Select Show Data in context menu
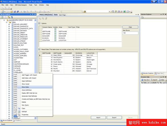 click(35, 87)
